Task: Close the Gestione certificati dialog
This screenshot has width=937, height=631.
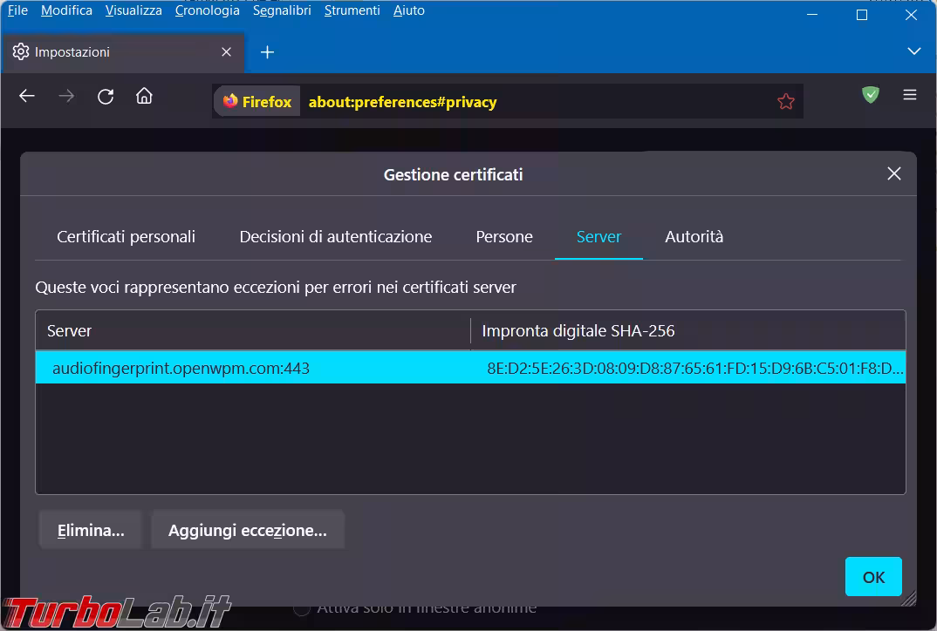Action: click(x=893, y=173)
